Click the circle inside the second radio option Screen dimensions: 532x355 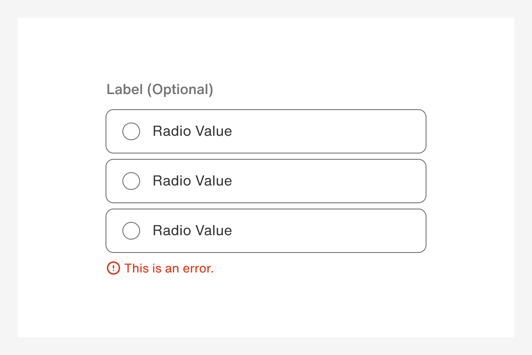(x=131, y=181)
